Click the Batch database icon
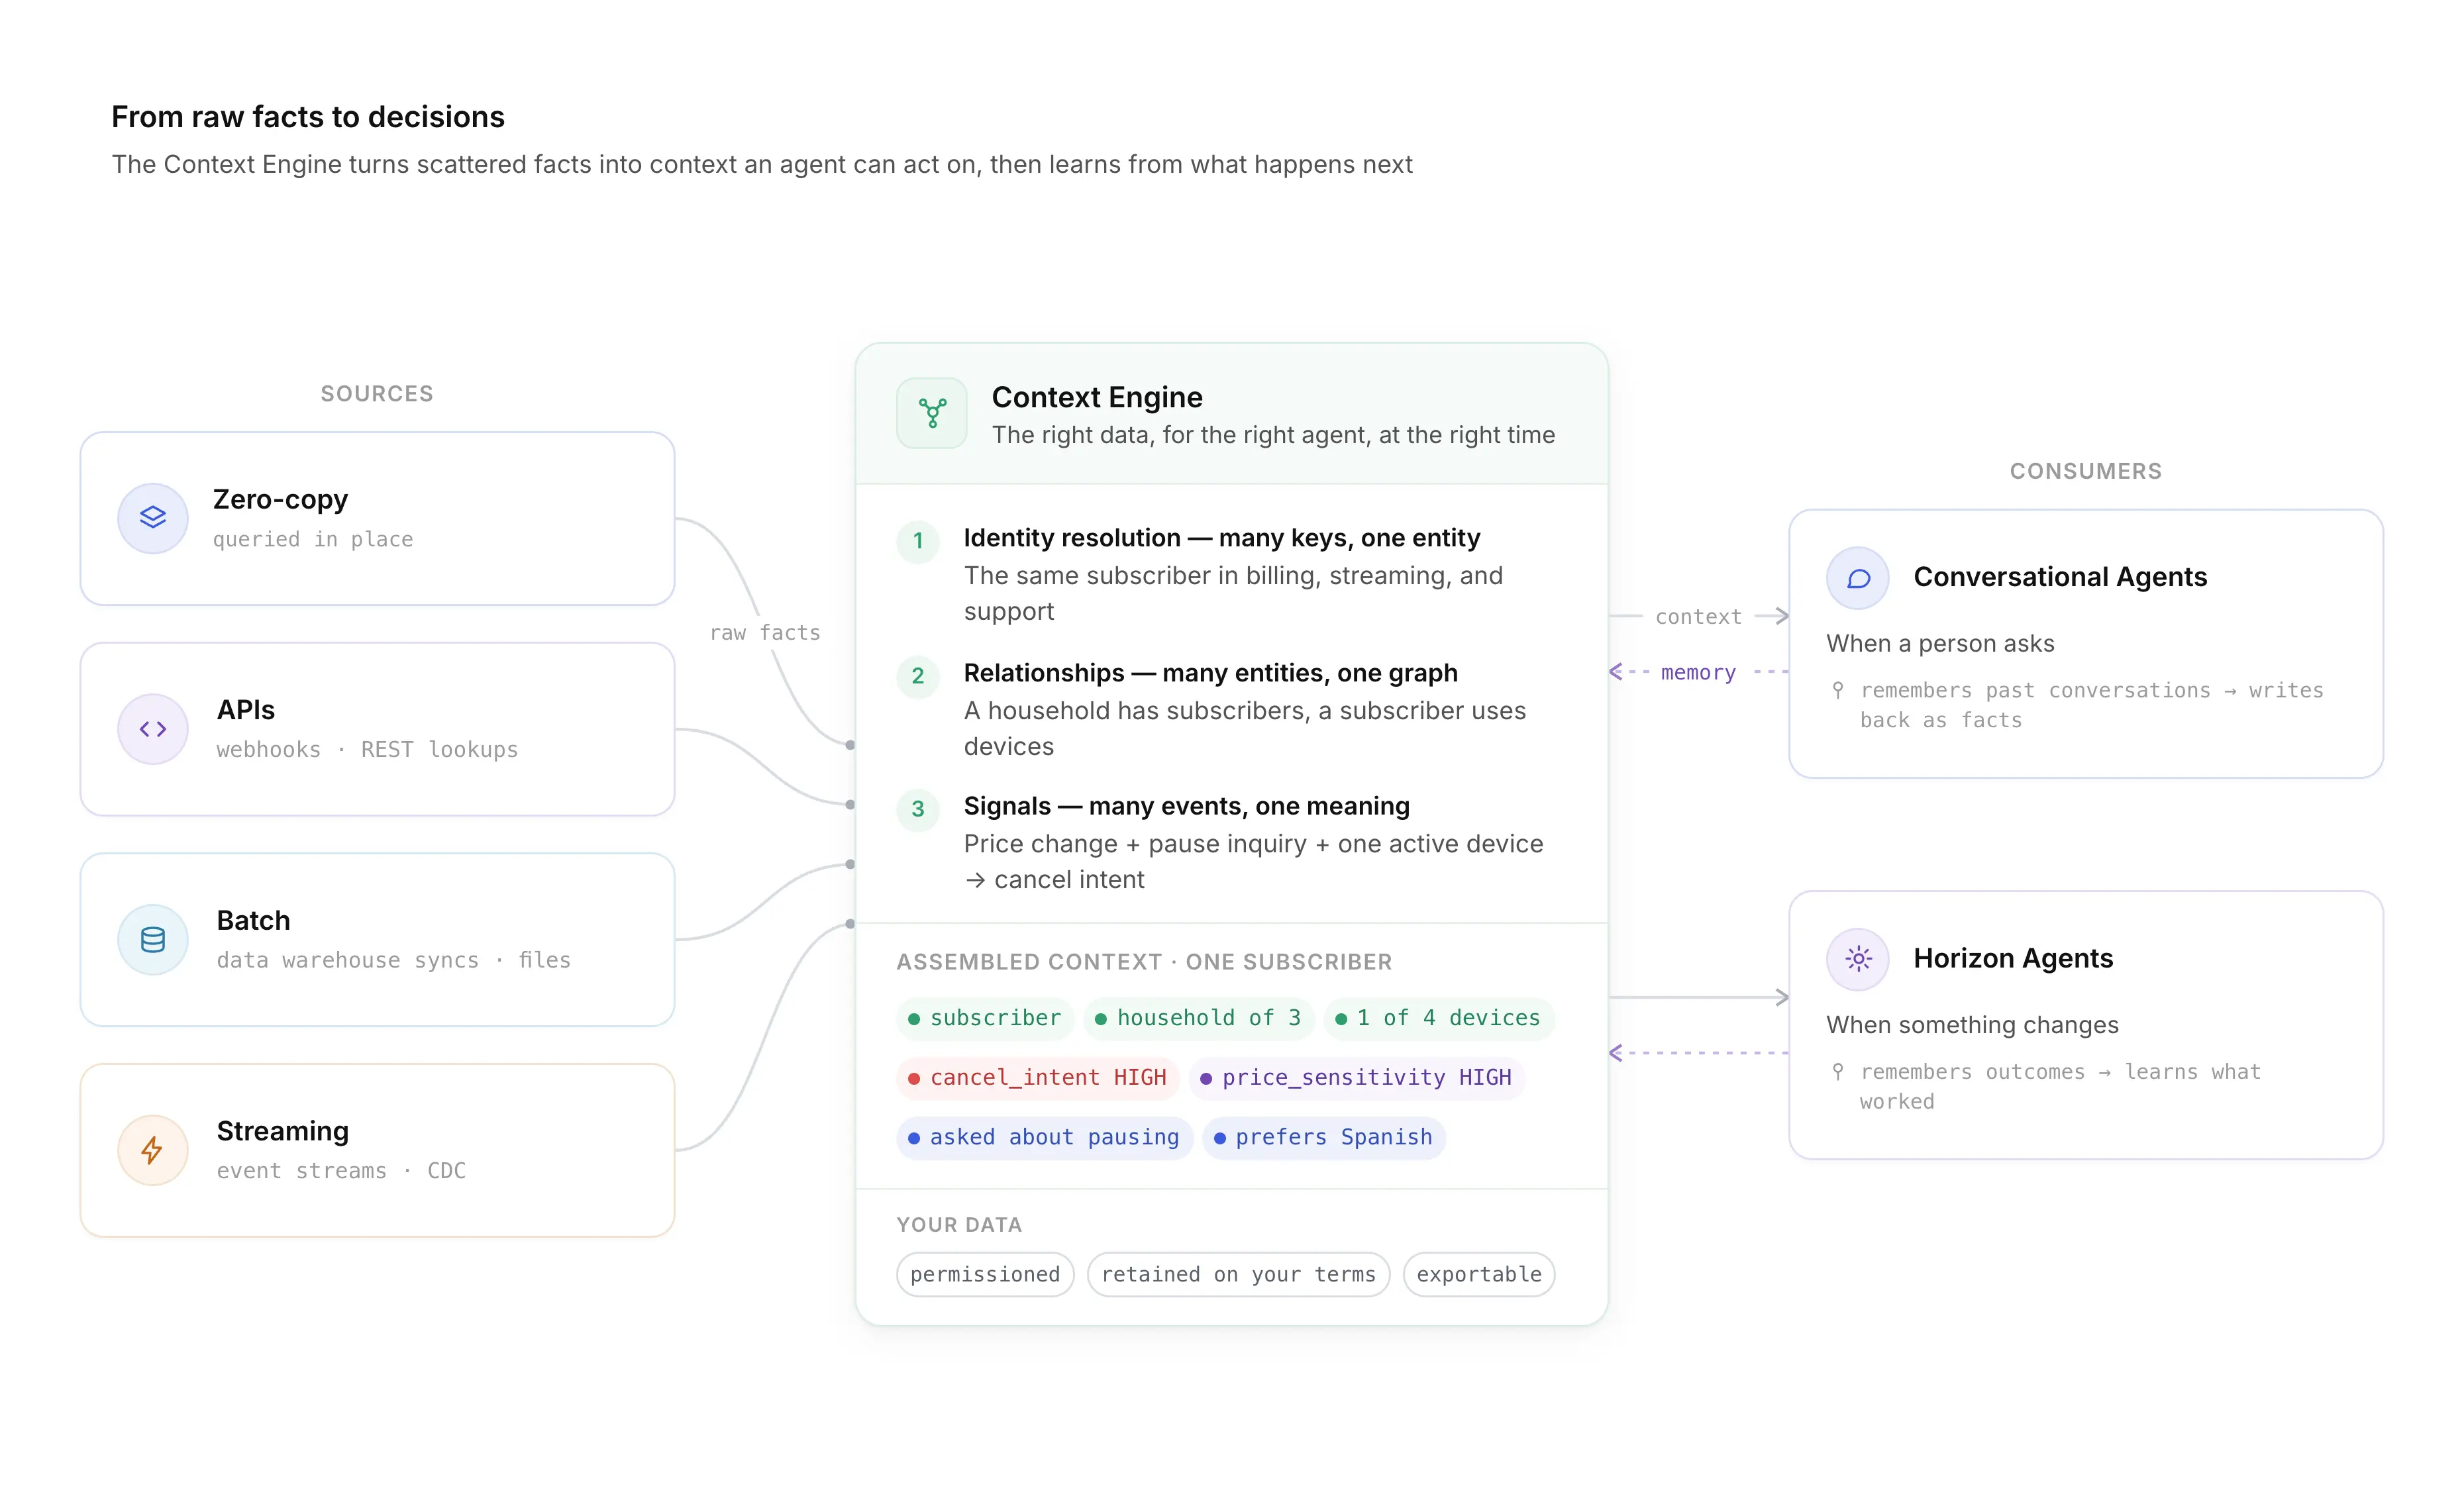Screen dimensions: 2464x1502 pyautogui.click(x=152, y=940)
